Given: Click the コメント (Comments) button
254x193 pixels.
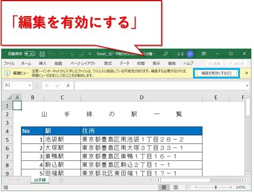Looking at the screenshot, I should (x=237, y=63).
